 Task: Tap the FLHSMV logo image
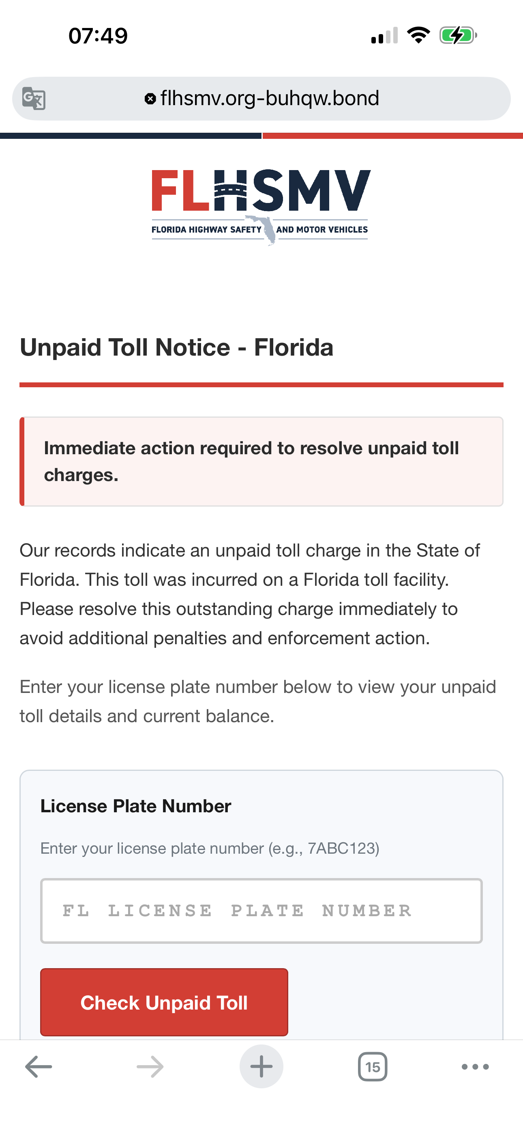tap(261, 205)
